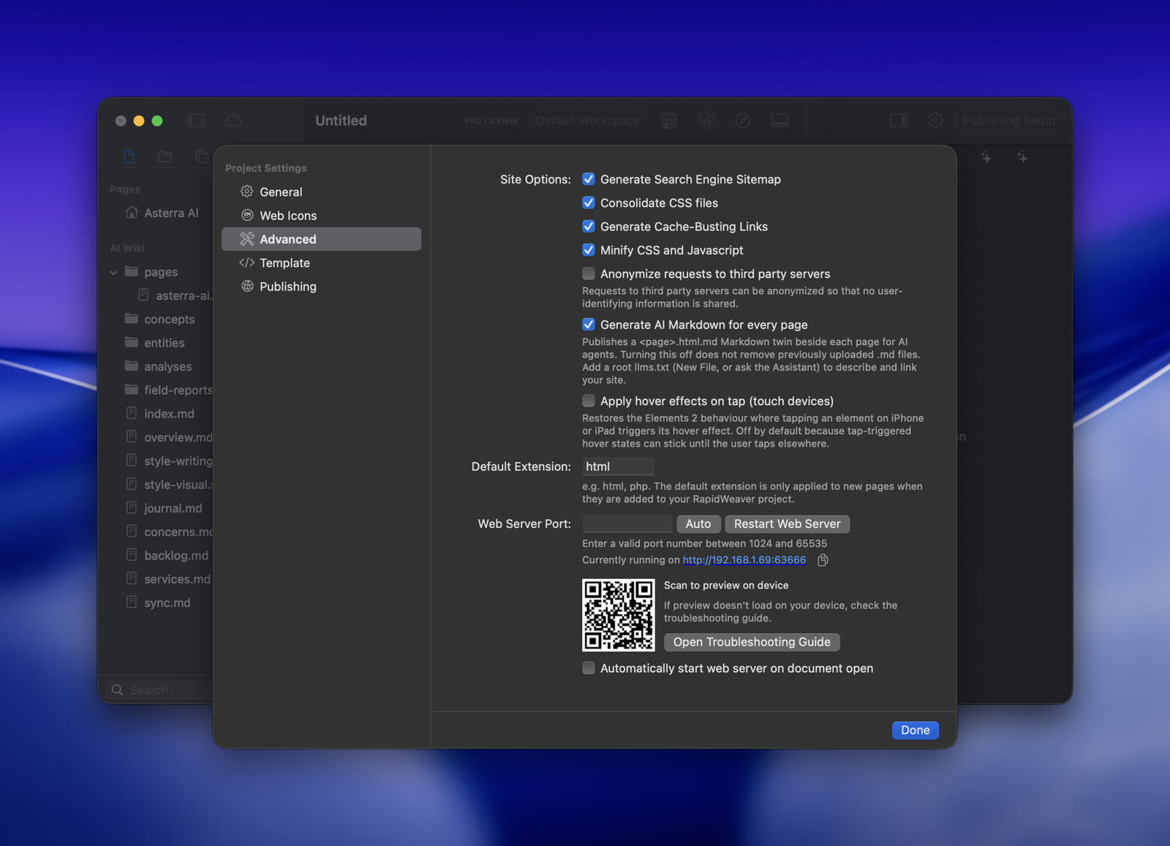This screenshot has width=1170, height=846.
Task: Toggle the sidebar icon in title bar
Action: click(x=195, y=121)
